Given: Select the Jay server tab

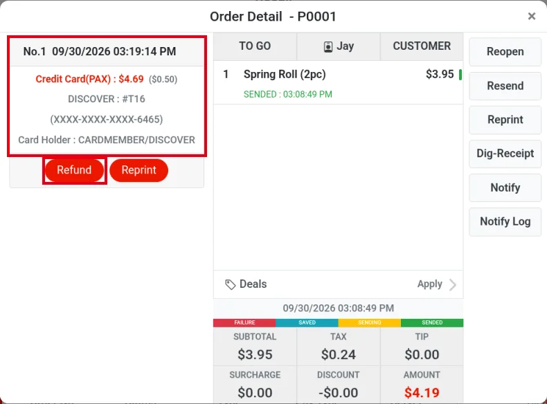Looking at the screenshot, I should (339, 46).
